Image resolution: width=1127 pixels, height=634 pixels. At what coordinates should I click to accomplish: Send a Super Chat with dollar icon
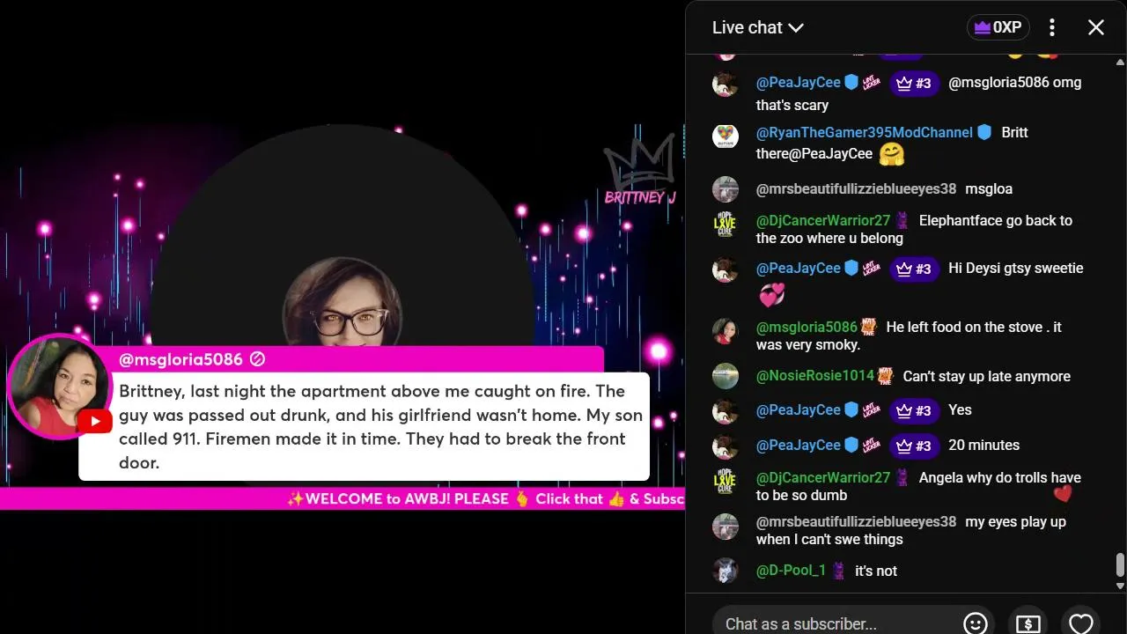pyautogui.click(x=1028, y=623)
